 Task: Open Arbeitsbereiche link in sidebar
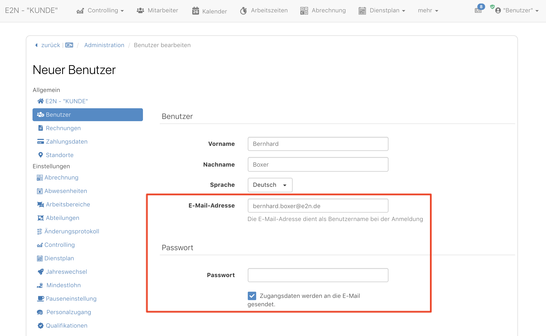(x=68, y=204)
